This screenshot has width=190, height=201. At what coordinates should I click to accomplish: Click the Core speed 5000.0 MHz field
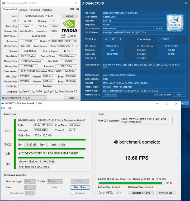[x=41, y=130]
